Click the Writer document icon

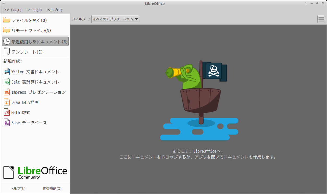click(7, 72)
